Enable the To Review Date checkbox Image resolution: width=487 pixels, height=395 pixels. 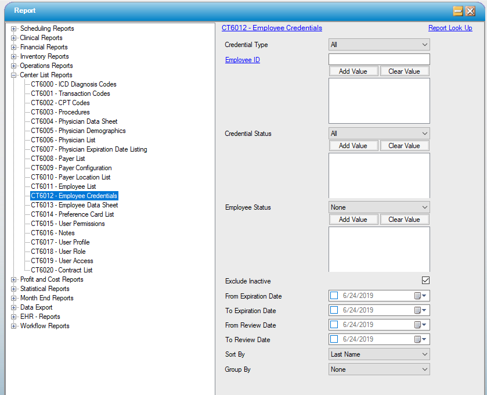[x=334, y=339]
